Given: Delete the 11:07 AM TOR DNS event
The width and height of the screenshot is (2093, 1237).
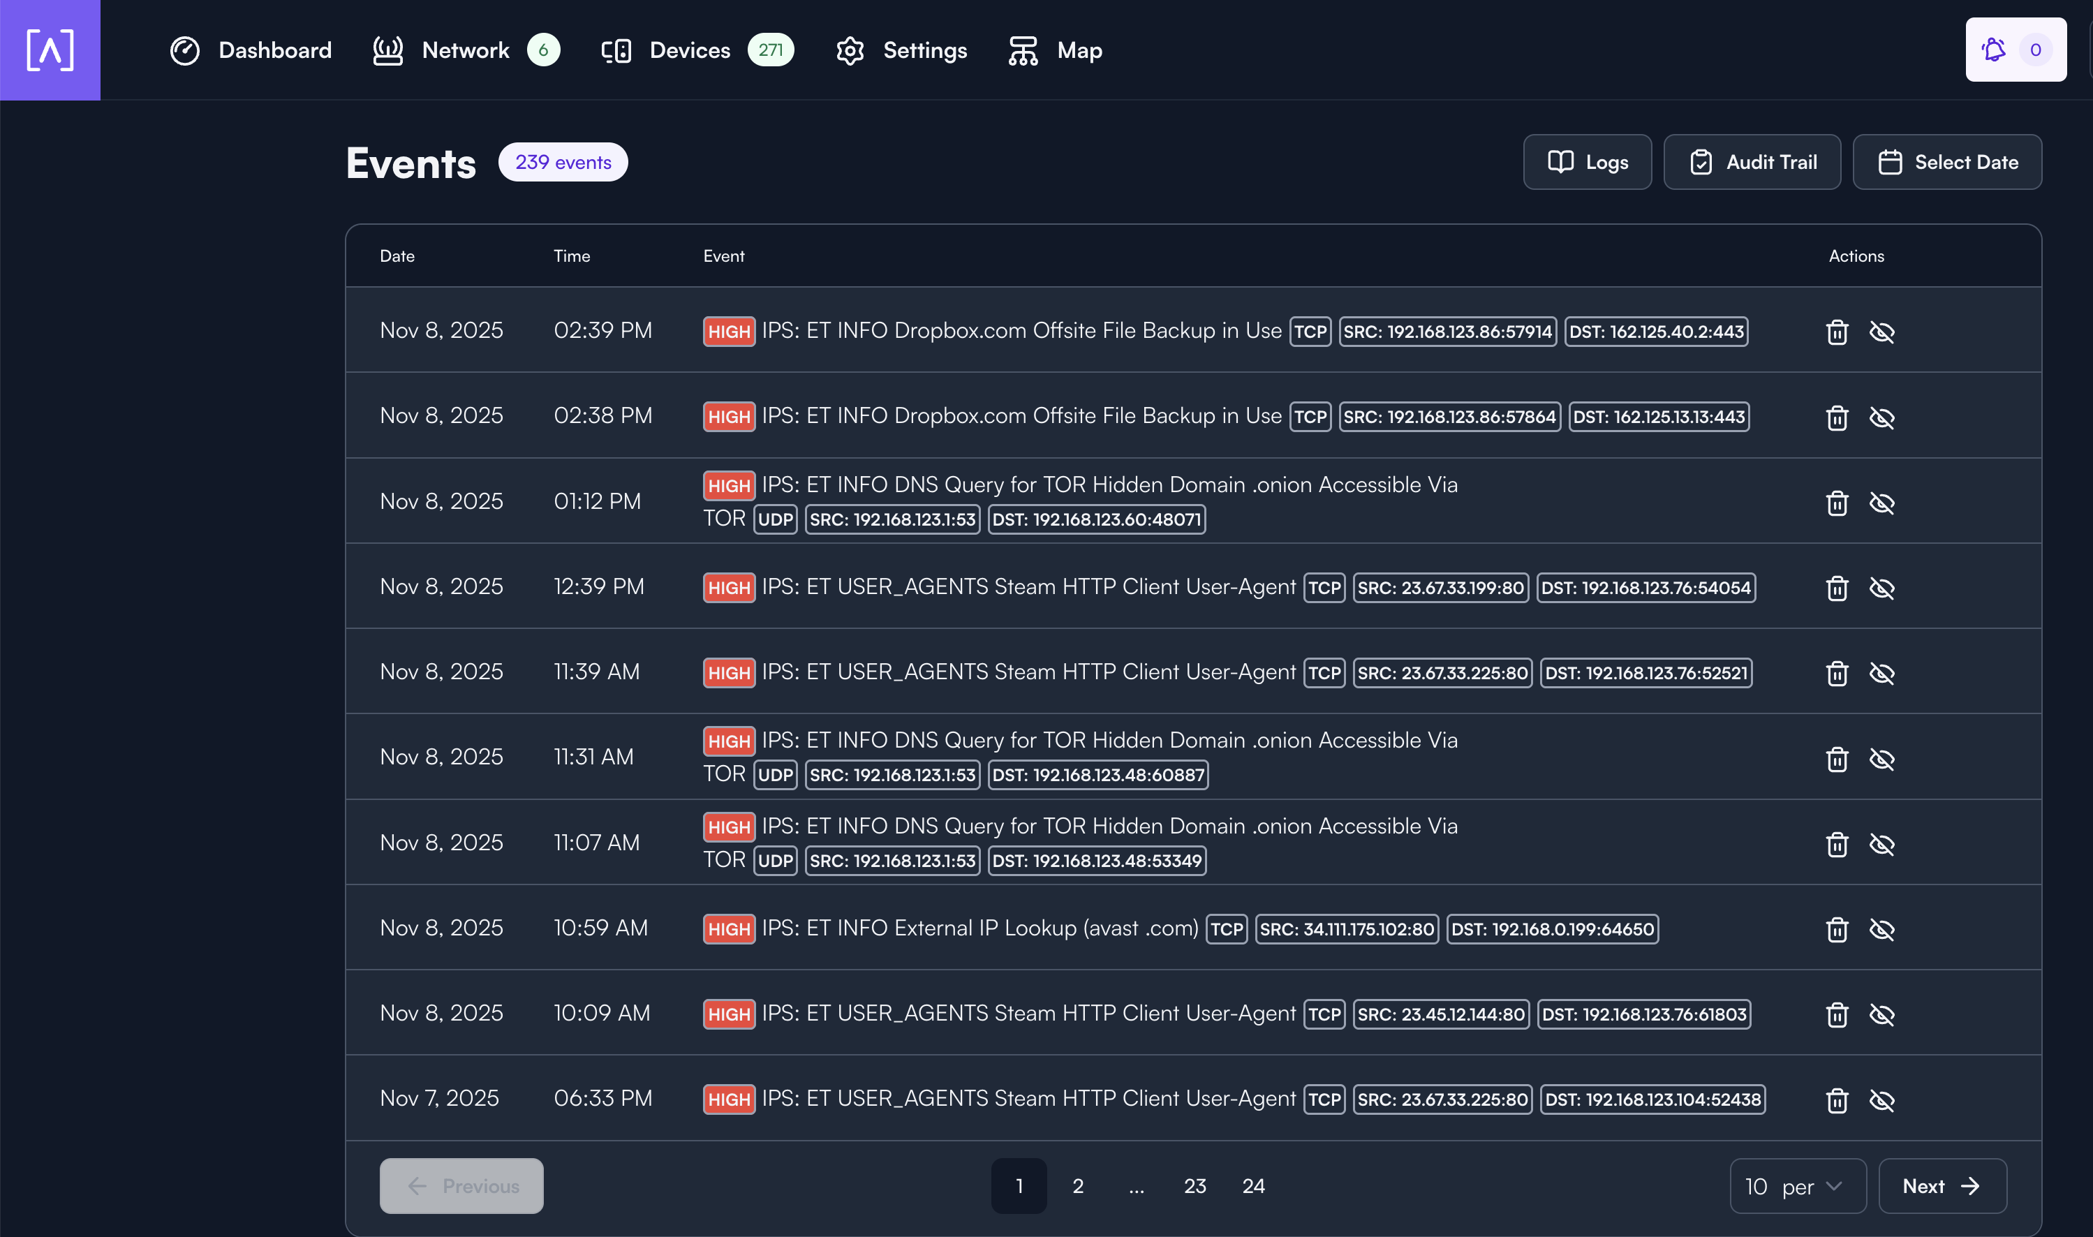Looking at the screenshot, I should pyautogui.click(x=1837, y=843).
